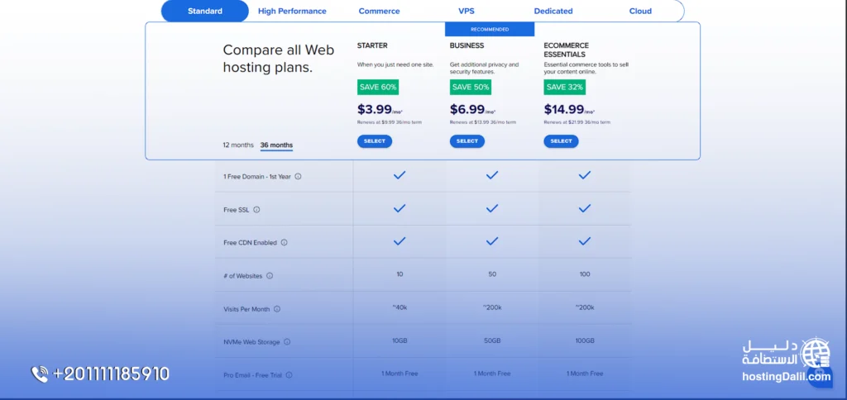The image size is (847, 400).
Task: Click info icon beside Pro Email Free Trial
Action: coord(289,375)
